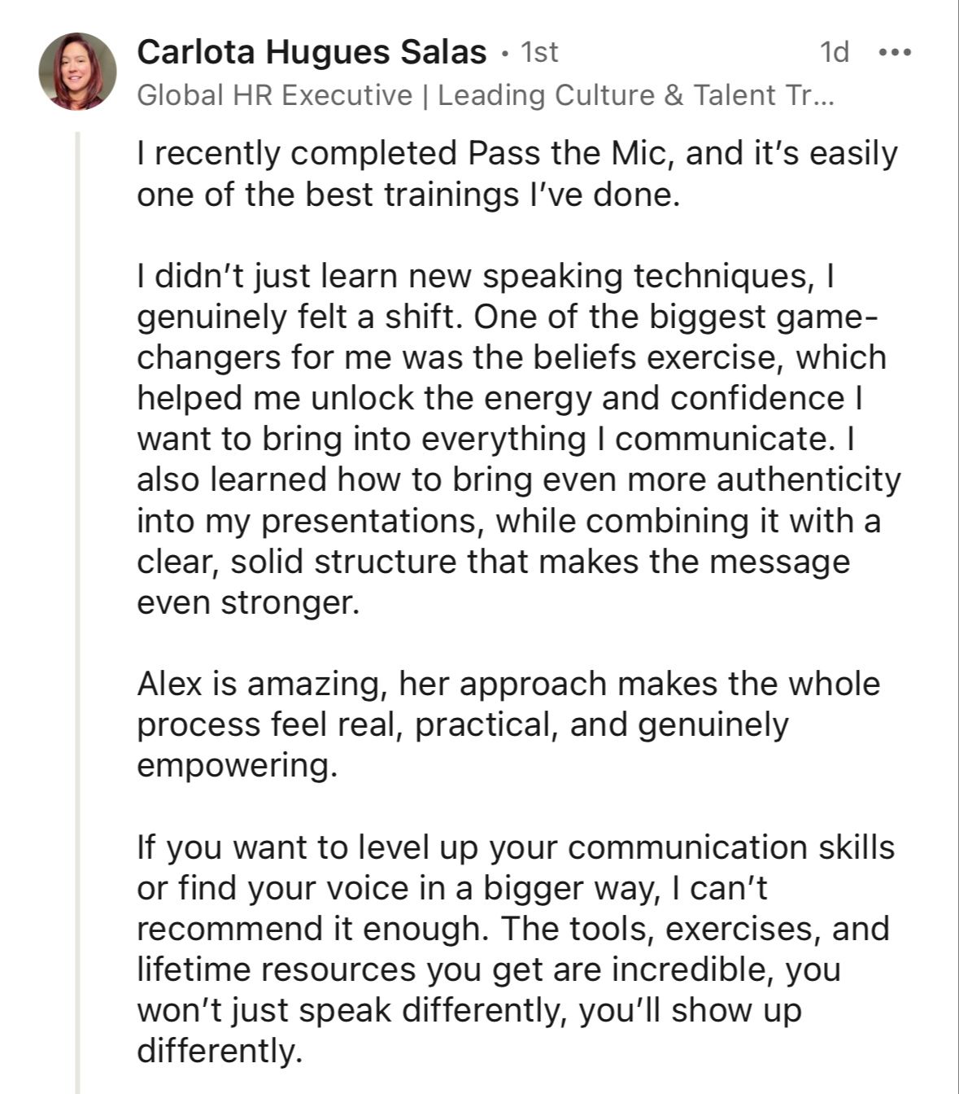The image size is (959, 1094).
Task: Select the line "If you want to level up"
Action: coord(516,848)
